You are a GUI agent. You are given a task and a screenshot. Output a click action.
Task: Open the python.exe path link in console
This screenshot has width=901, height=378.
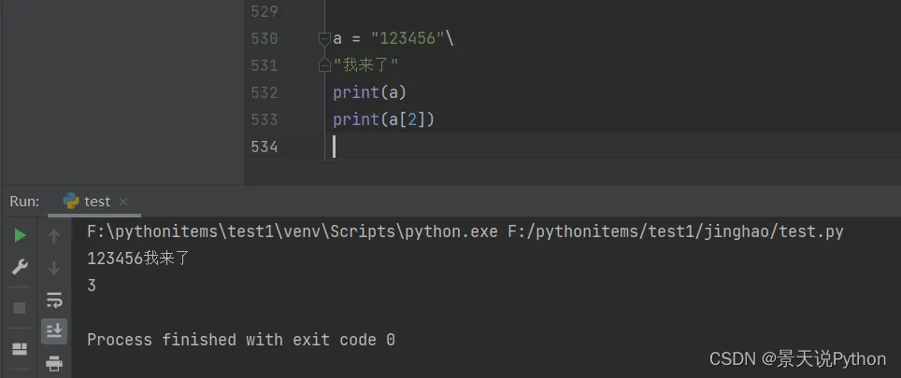click(292, 231)
